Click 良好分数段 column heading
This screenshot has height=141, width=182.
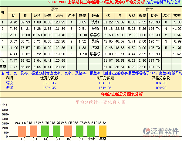(x=105, y=78)
